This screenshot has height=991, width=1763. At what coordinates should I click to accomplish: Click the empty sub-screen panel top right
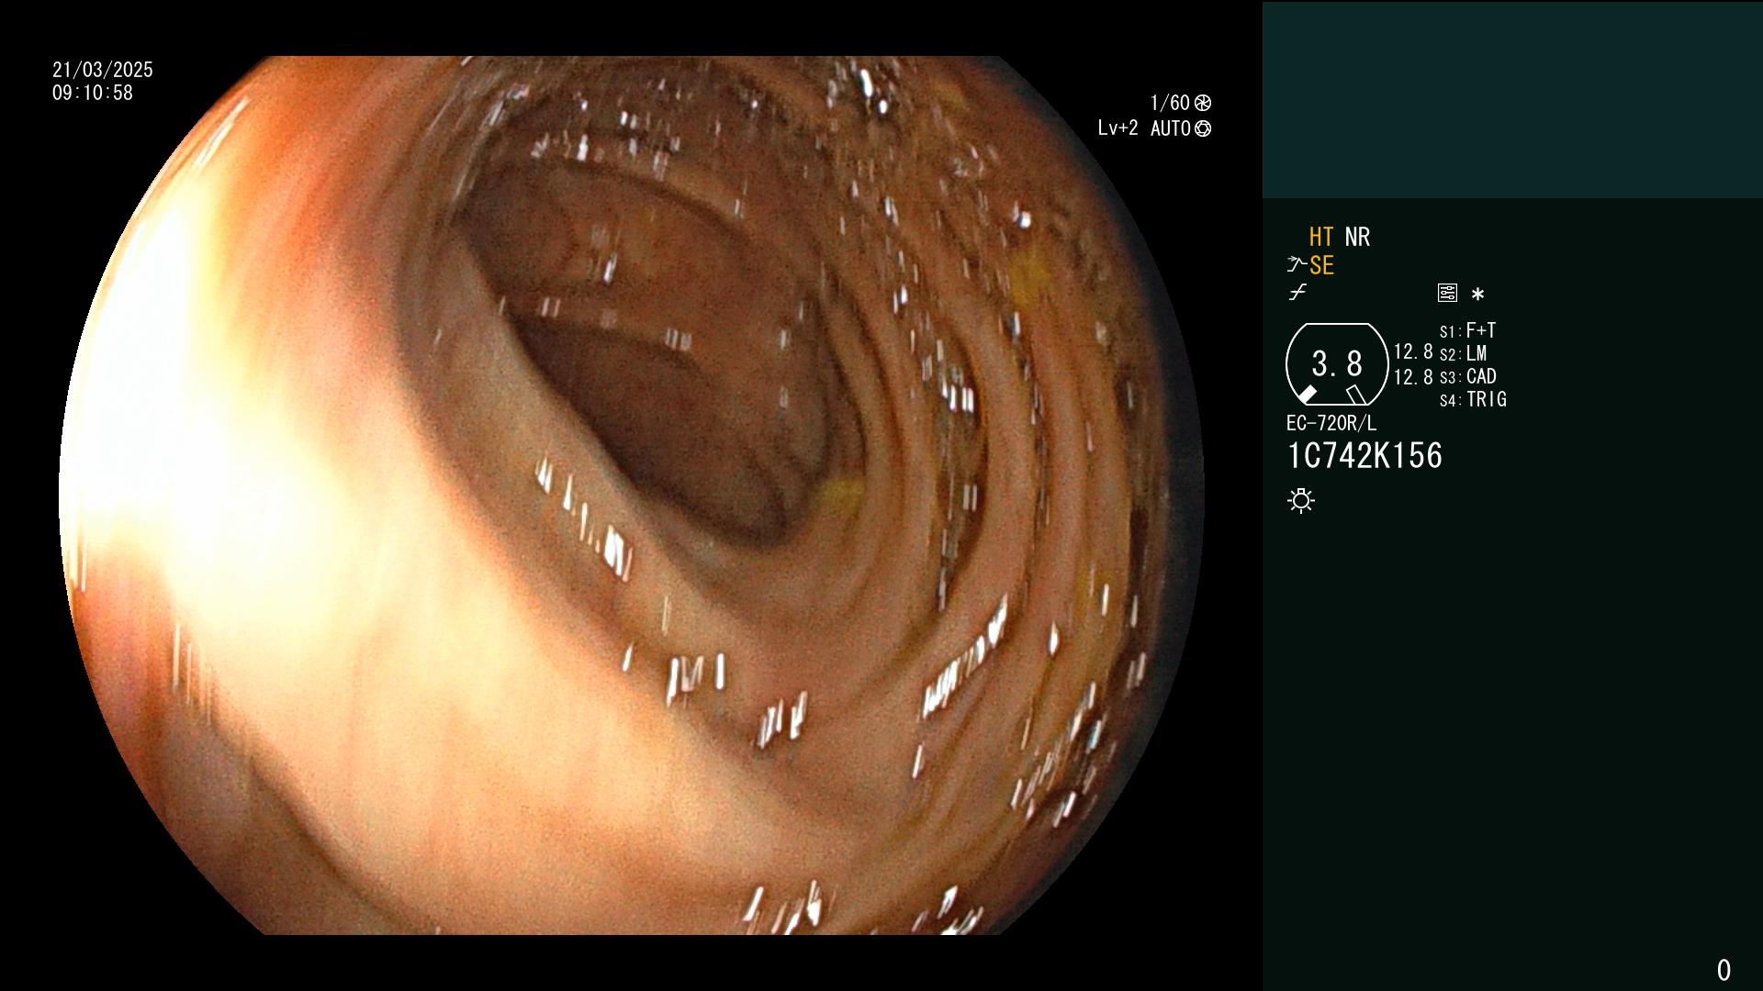tap(1512, 100)
